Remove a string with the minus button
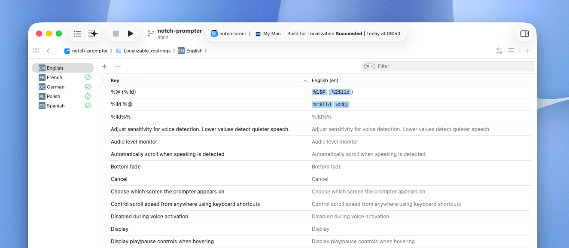Screen dimensions: 569x248 (118, 66)
